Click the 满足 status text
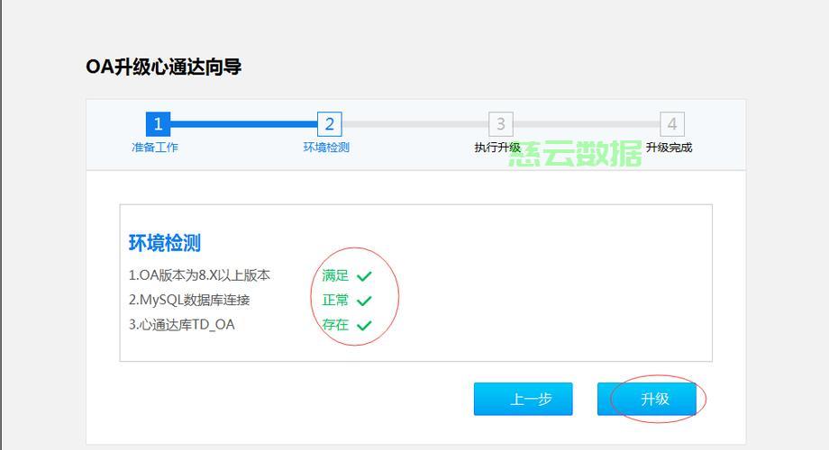Image resolution: width=829 pixels, height=450 pixels. tap(335, 275)
